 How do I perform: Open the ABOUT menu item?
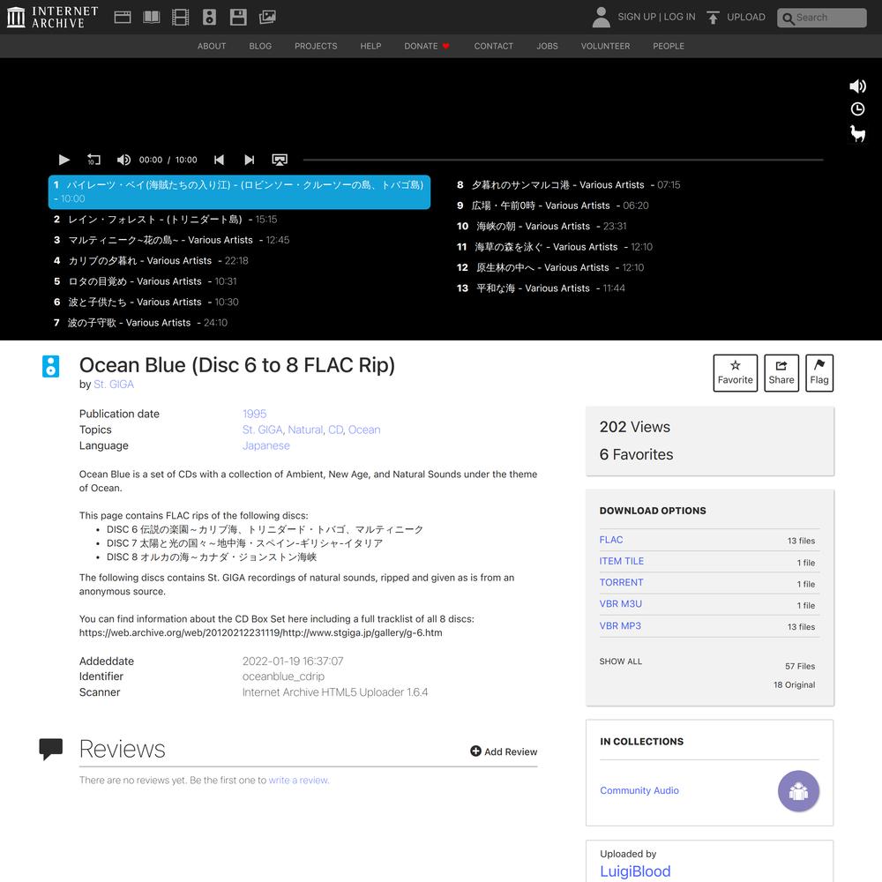click(x=212, y=46)
